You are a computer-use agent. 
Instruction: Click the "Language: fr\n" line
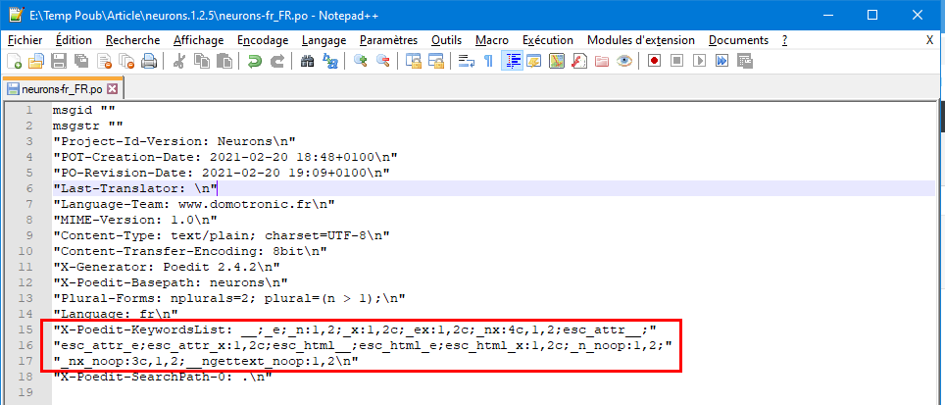pyautogui.click(x=116, y=314)
